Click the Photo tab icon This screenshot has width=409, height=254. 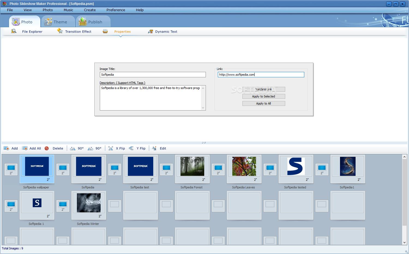click(16, 22)
